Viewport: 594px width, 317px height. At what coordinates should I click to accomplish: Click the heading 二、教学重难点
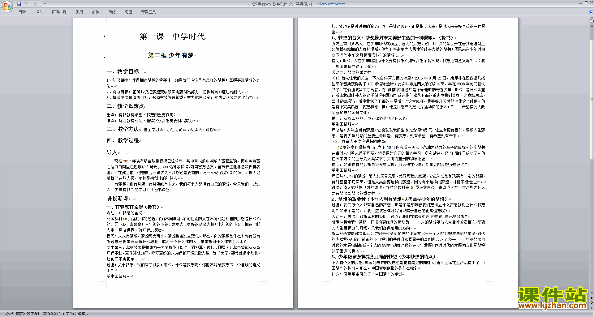(125, 106)
